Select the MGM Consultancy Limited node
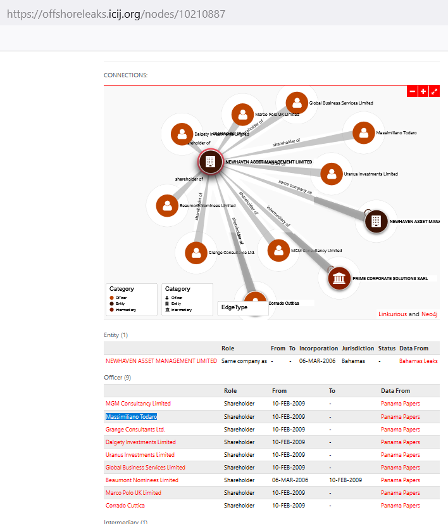The image size is (448, 524). coord(278,250)
